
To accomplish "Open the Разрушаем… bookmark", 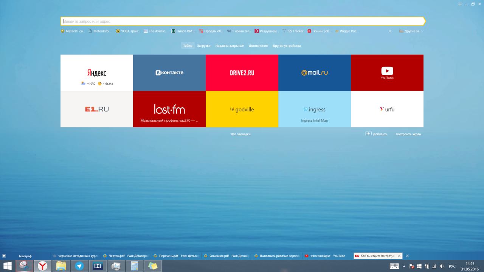I will (267, 31).
